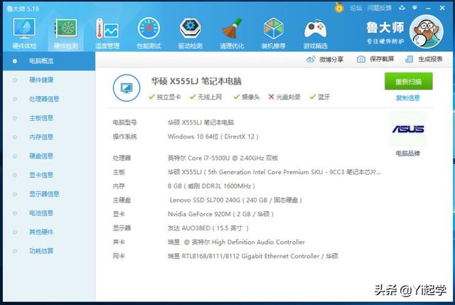The height and width of the screenshot is (305, 455).
Task: Click the 操作系统 field label
Action: coord(125,137)
